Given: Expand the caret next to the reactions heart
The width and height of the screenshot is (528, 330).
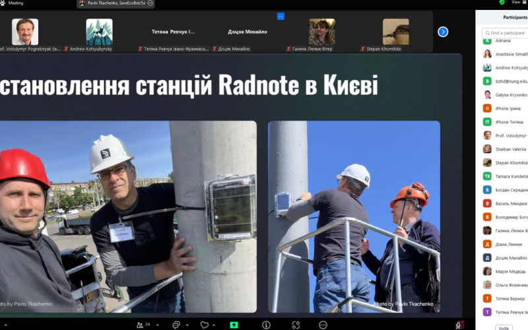Looking at the screenshot, I should [214, 325].
